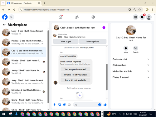Send quick reply Yes, are you interested?
156x117 pixels.
[x=76, y=69]
